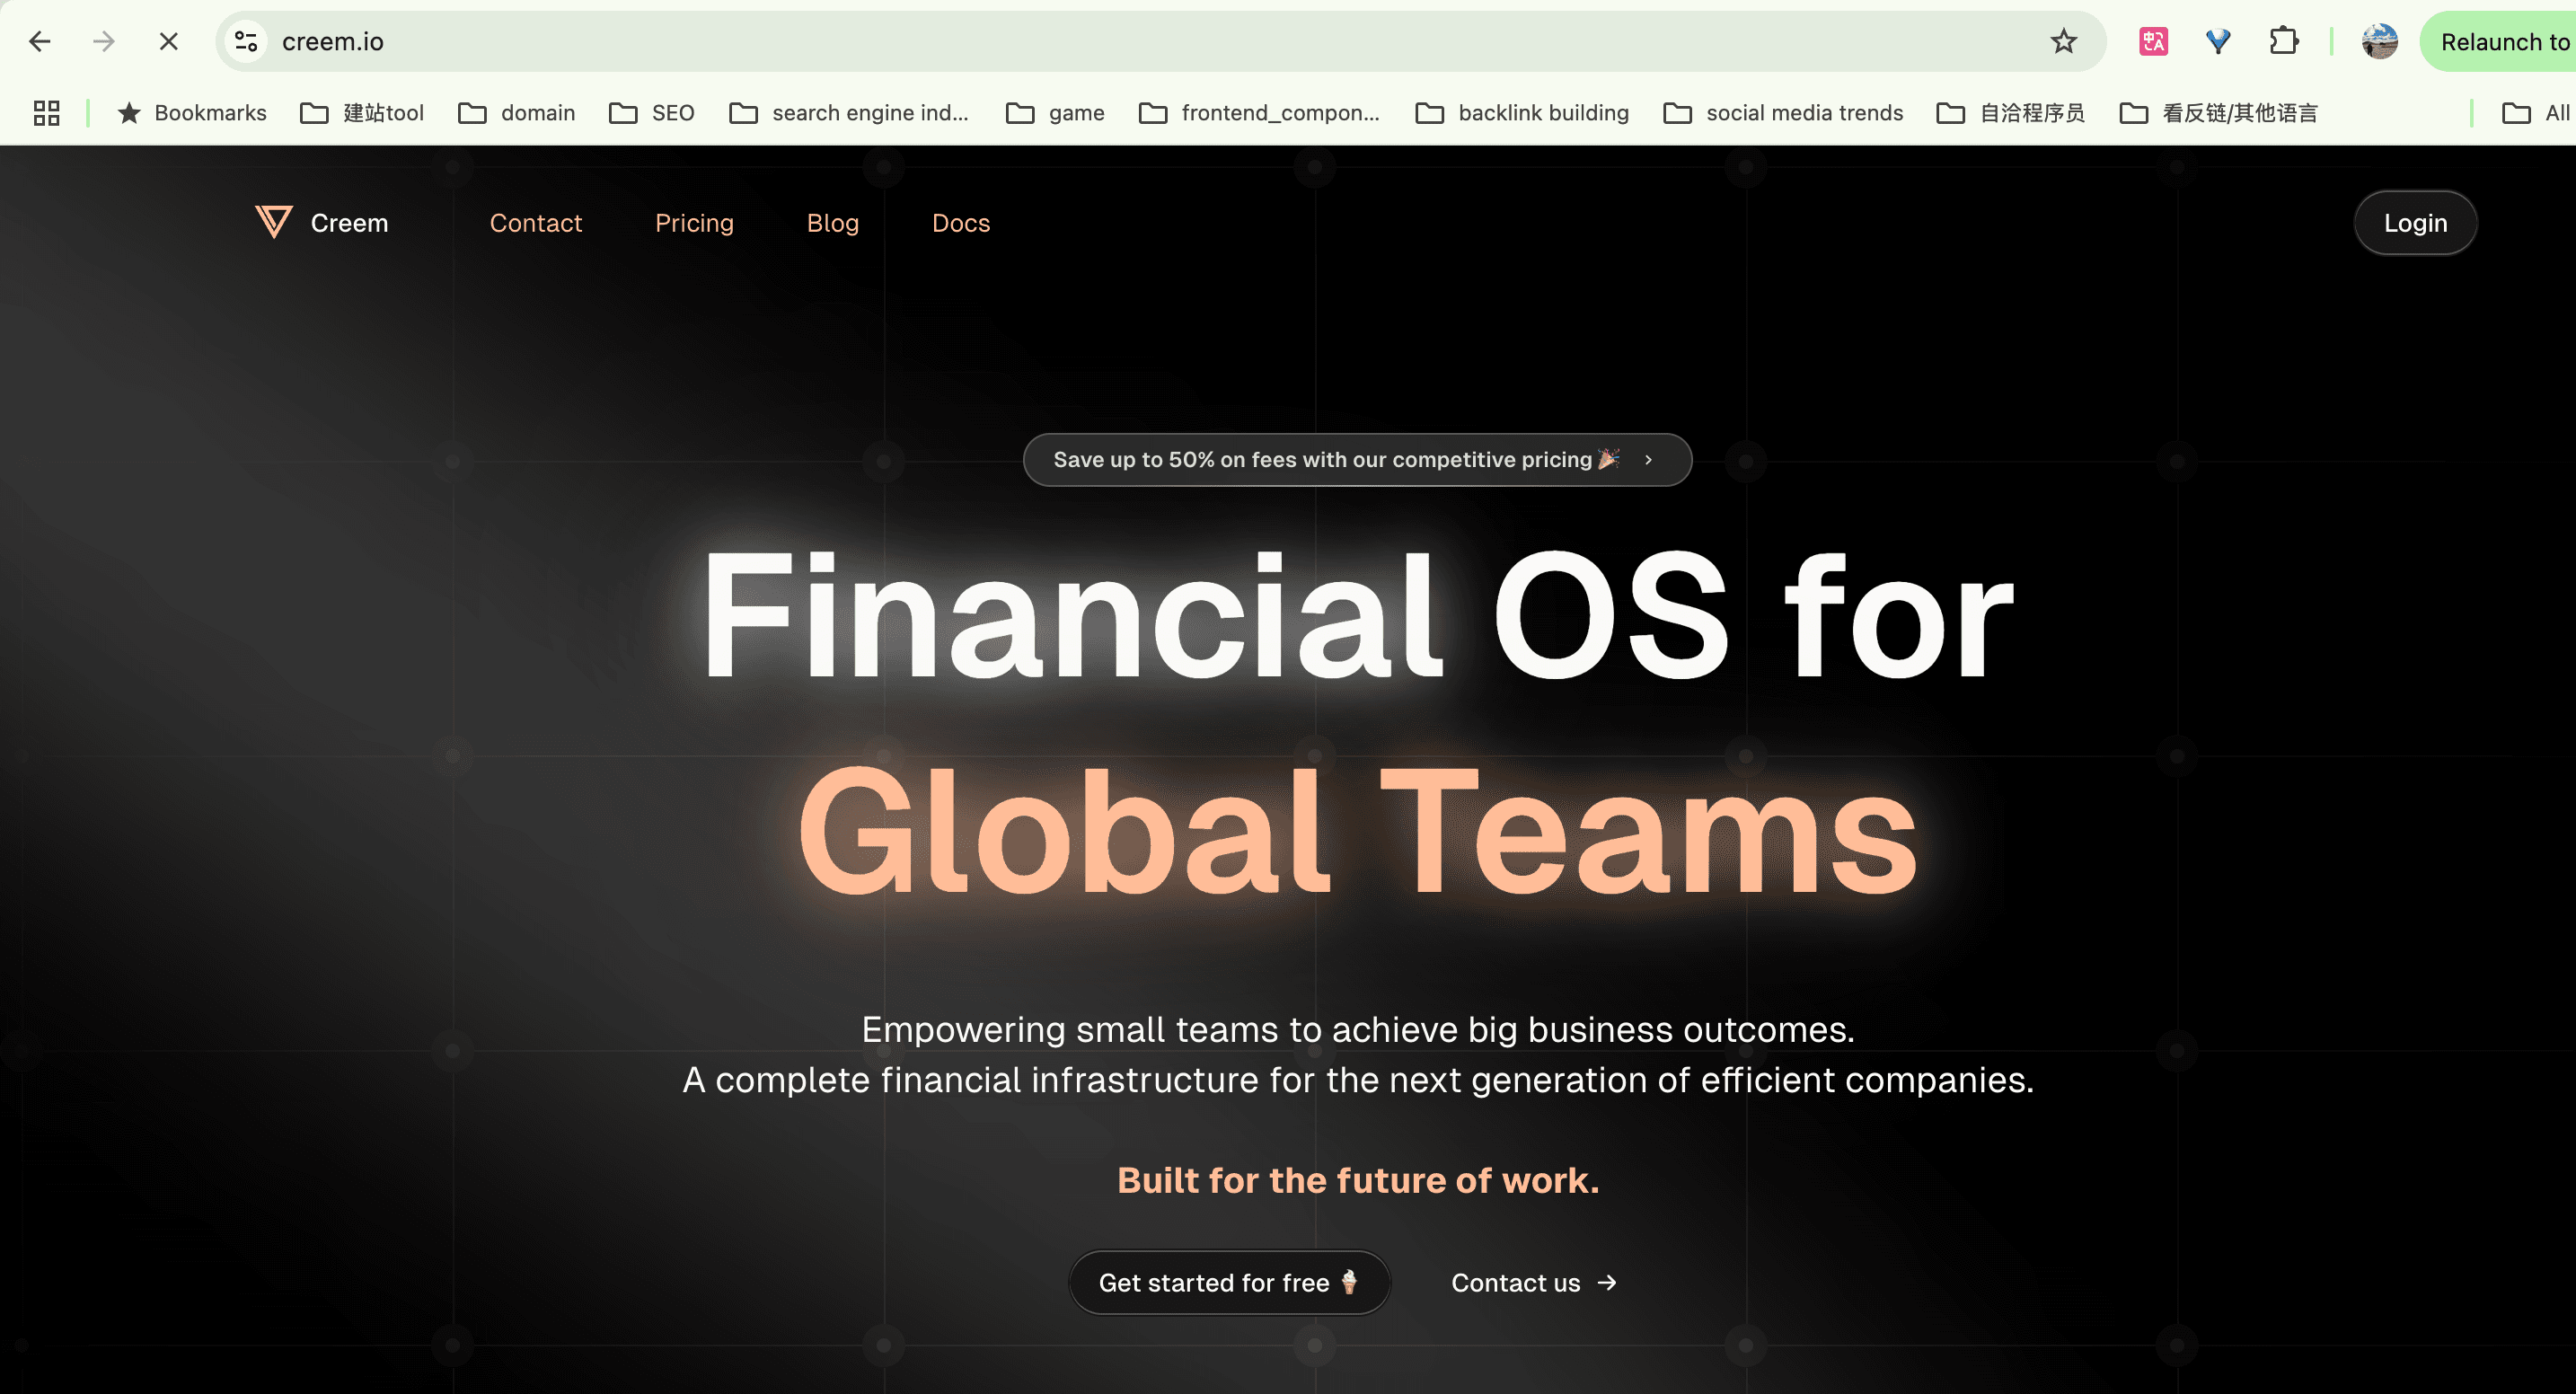The width and height of the screenshot is (2576, 1394).
Task: Open the Contact nav link
Action: 535,223
